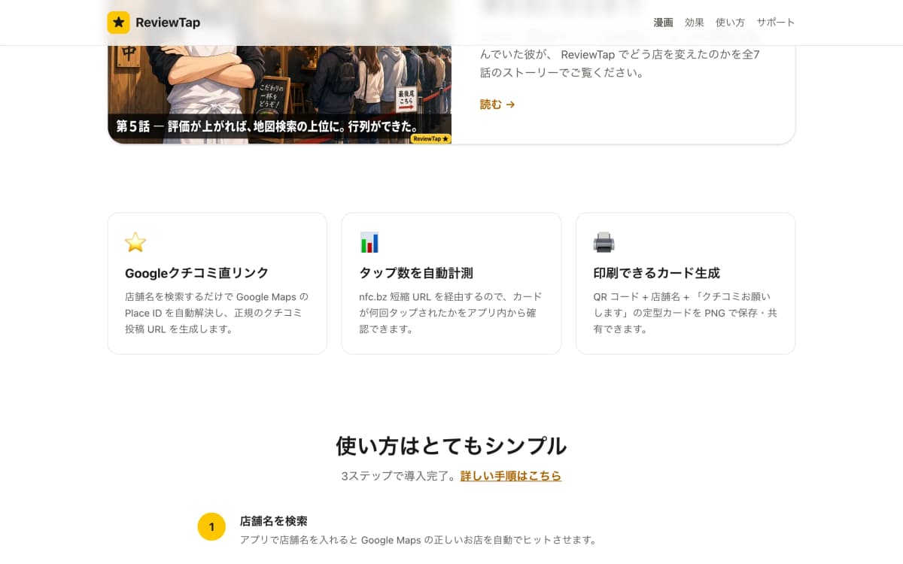Viewport: 903px width, 564px height.
Task: Open the 第5話 manga thumbnail image
Action: (280, 94)
